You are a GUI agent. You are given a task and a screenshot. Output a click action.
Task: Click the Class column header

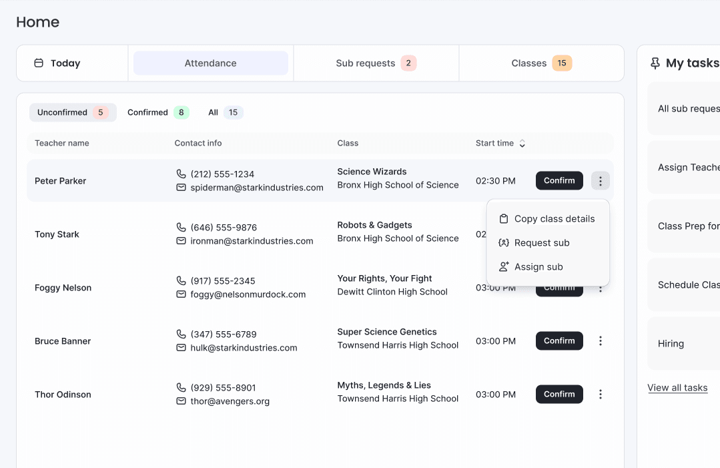(348, 144)
